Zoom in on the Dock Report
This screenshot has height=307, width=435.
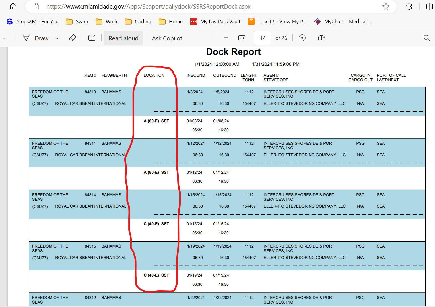click(226, 38)
